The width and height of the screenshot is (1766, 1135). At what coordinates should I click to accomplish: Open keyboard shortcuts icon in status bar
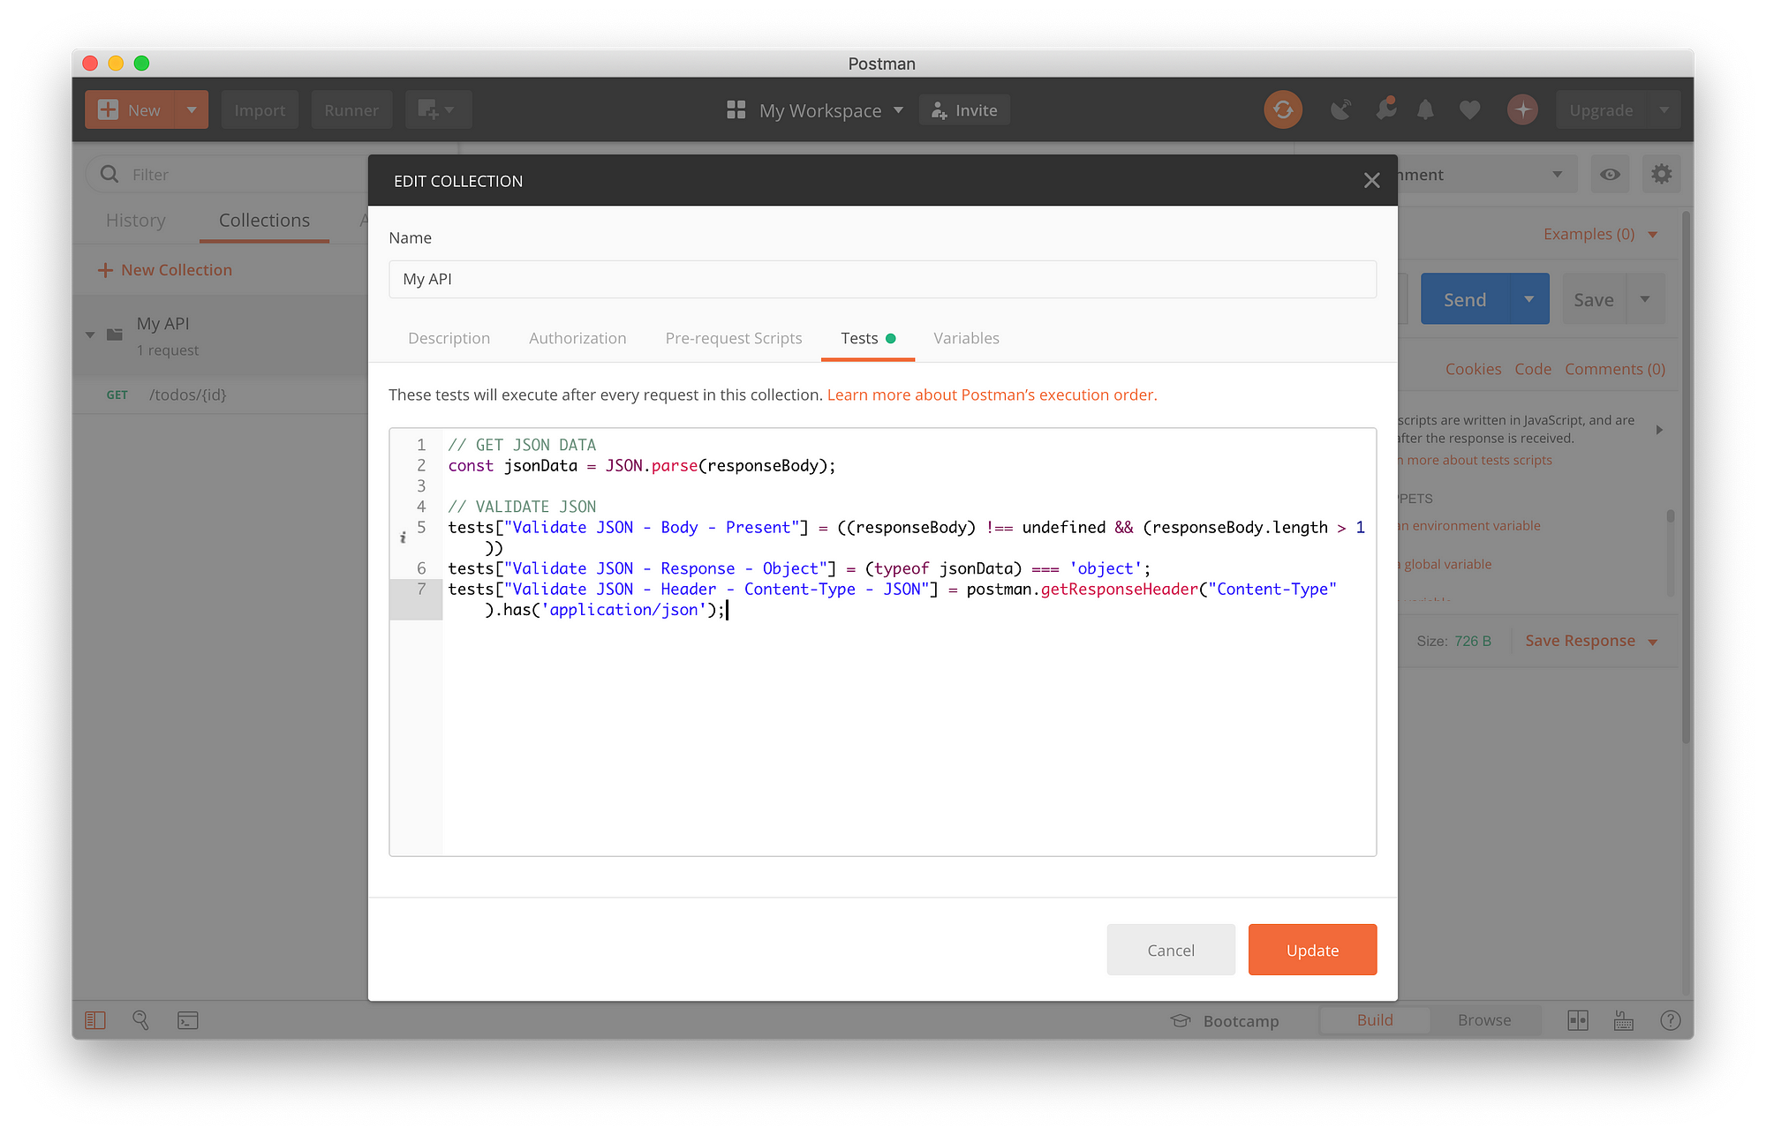point(1624,1021)
